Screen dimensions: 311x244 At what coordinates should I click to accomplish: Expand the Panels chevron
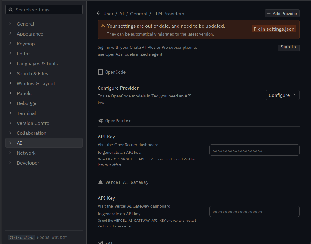(x=10, y=93)
